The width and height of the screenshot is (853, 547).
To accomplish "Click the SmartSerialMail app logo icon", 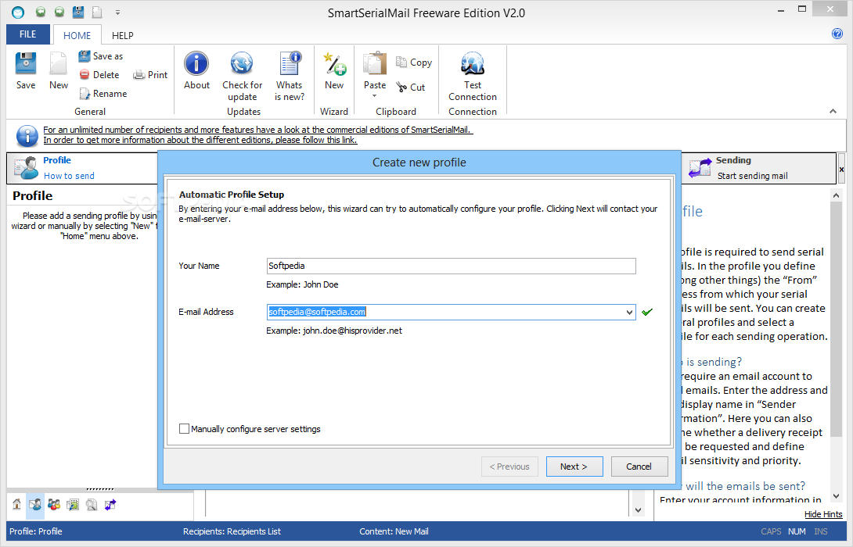I will (x=18, y=12).
